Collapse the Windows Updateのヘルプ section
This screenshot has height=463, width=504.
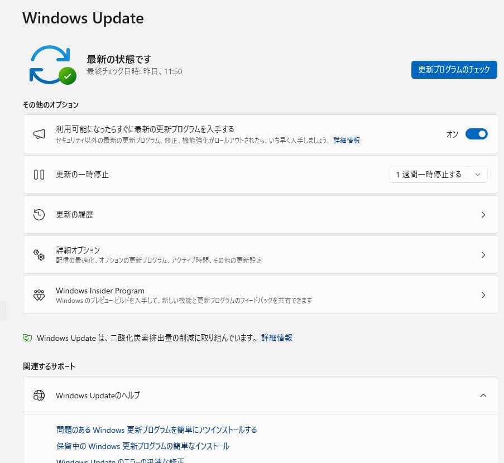coord(483,396)
